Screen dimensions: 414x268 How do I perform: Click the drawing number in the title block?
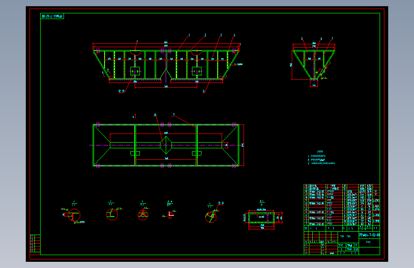tap(370, 235)
